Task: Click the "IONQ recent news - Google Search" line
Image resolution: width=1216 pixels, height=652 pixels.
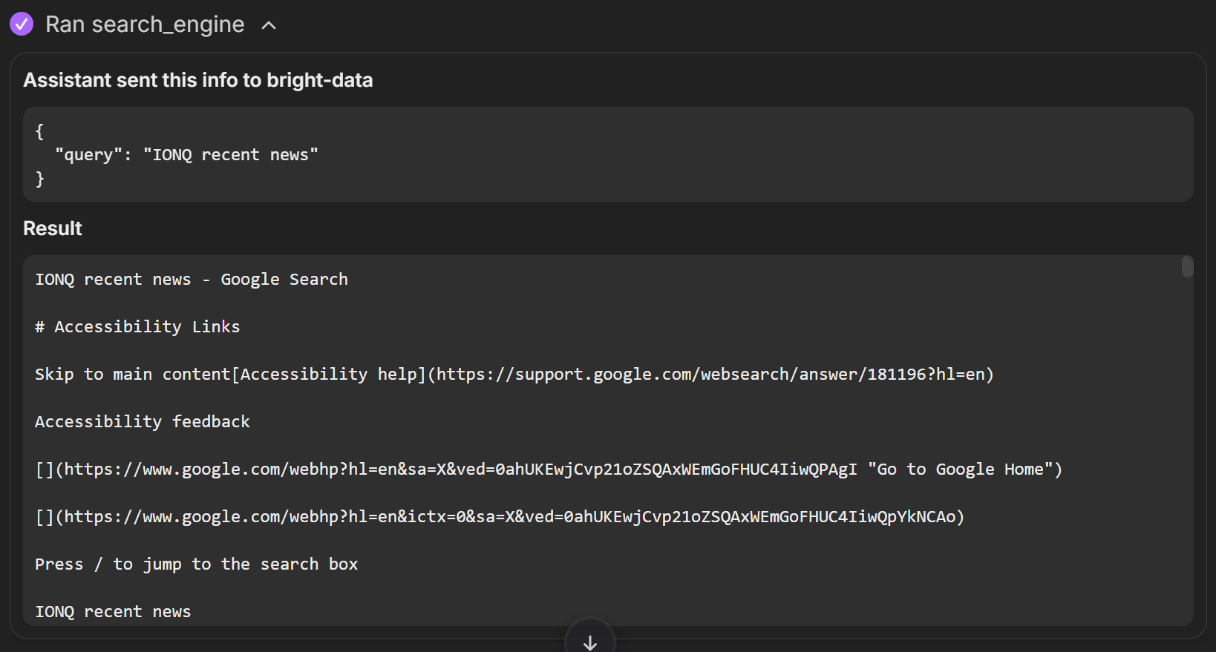Action: (x=191, y=280)
